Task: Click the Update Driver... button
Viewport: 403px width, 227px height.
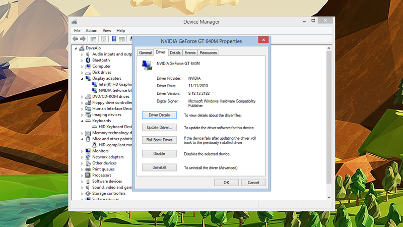Action: (159, 128)
